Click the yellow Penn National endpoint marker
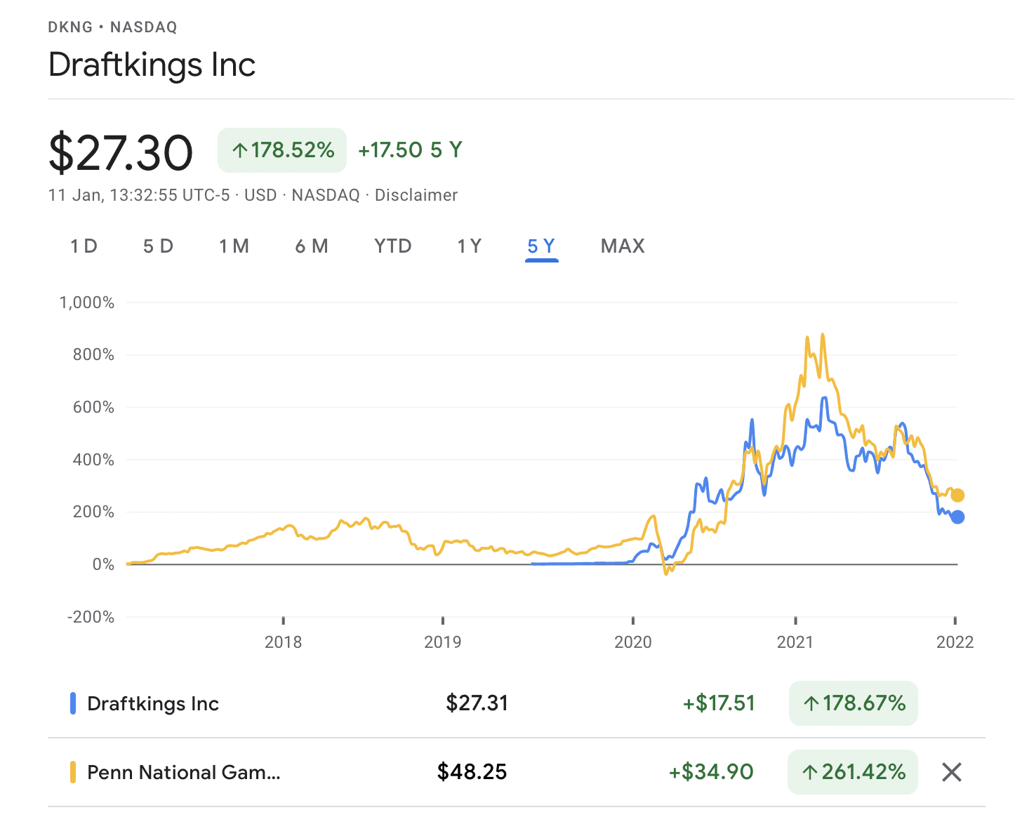The image size is (1015, 817). 957,496
